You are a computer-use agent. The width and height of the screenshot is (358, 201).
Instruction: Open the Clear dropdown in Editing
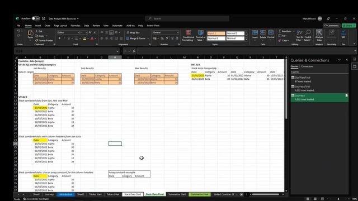pyautogui.click(x=283, y=41)
